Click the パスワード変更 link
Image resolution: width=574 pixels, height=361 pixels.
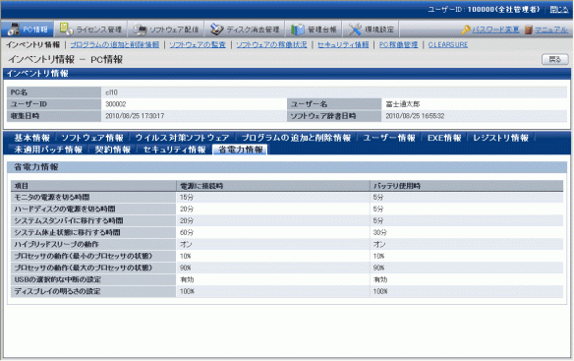pyautogui.click(x=495, y=30)
